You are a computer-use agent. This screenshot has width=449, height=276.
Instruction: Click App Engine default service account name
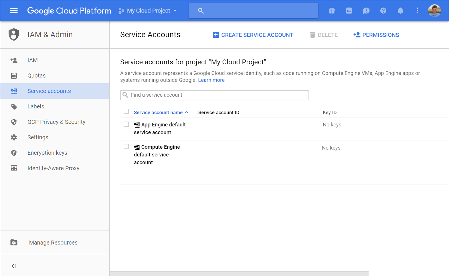pos(160,128)
